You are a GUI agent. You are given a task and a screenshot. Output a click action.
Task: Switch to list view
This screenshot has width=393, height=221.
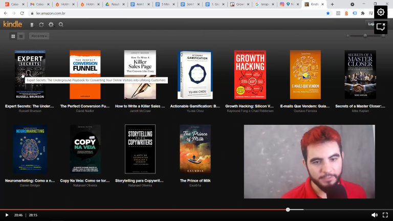21,36
